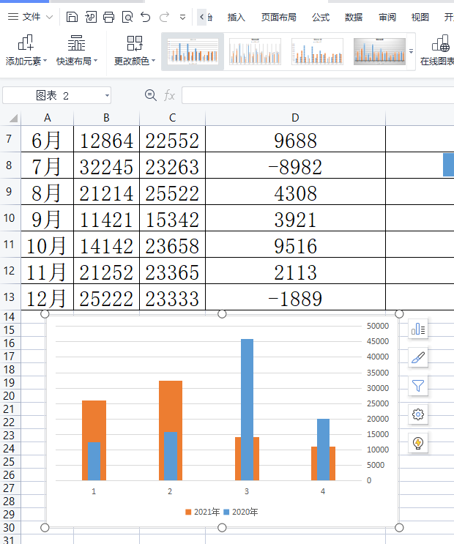Open the name box dropdown arrow
This screenshot has height=544, width=454.
(107, 95)
